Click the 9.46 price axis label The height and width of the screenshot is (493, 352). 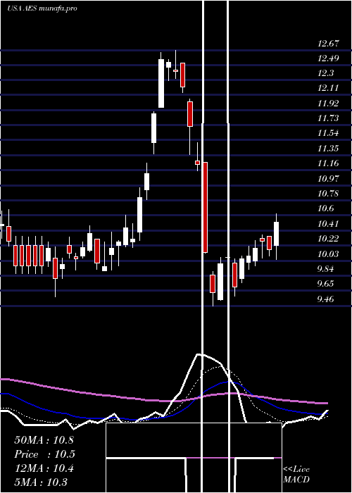click(x=325, y=299)
